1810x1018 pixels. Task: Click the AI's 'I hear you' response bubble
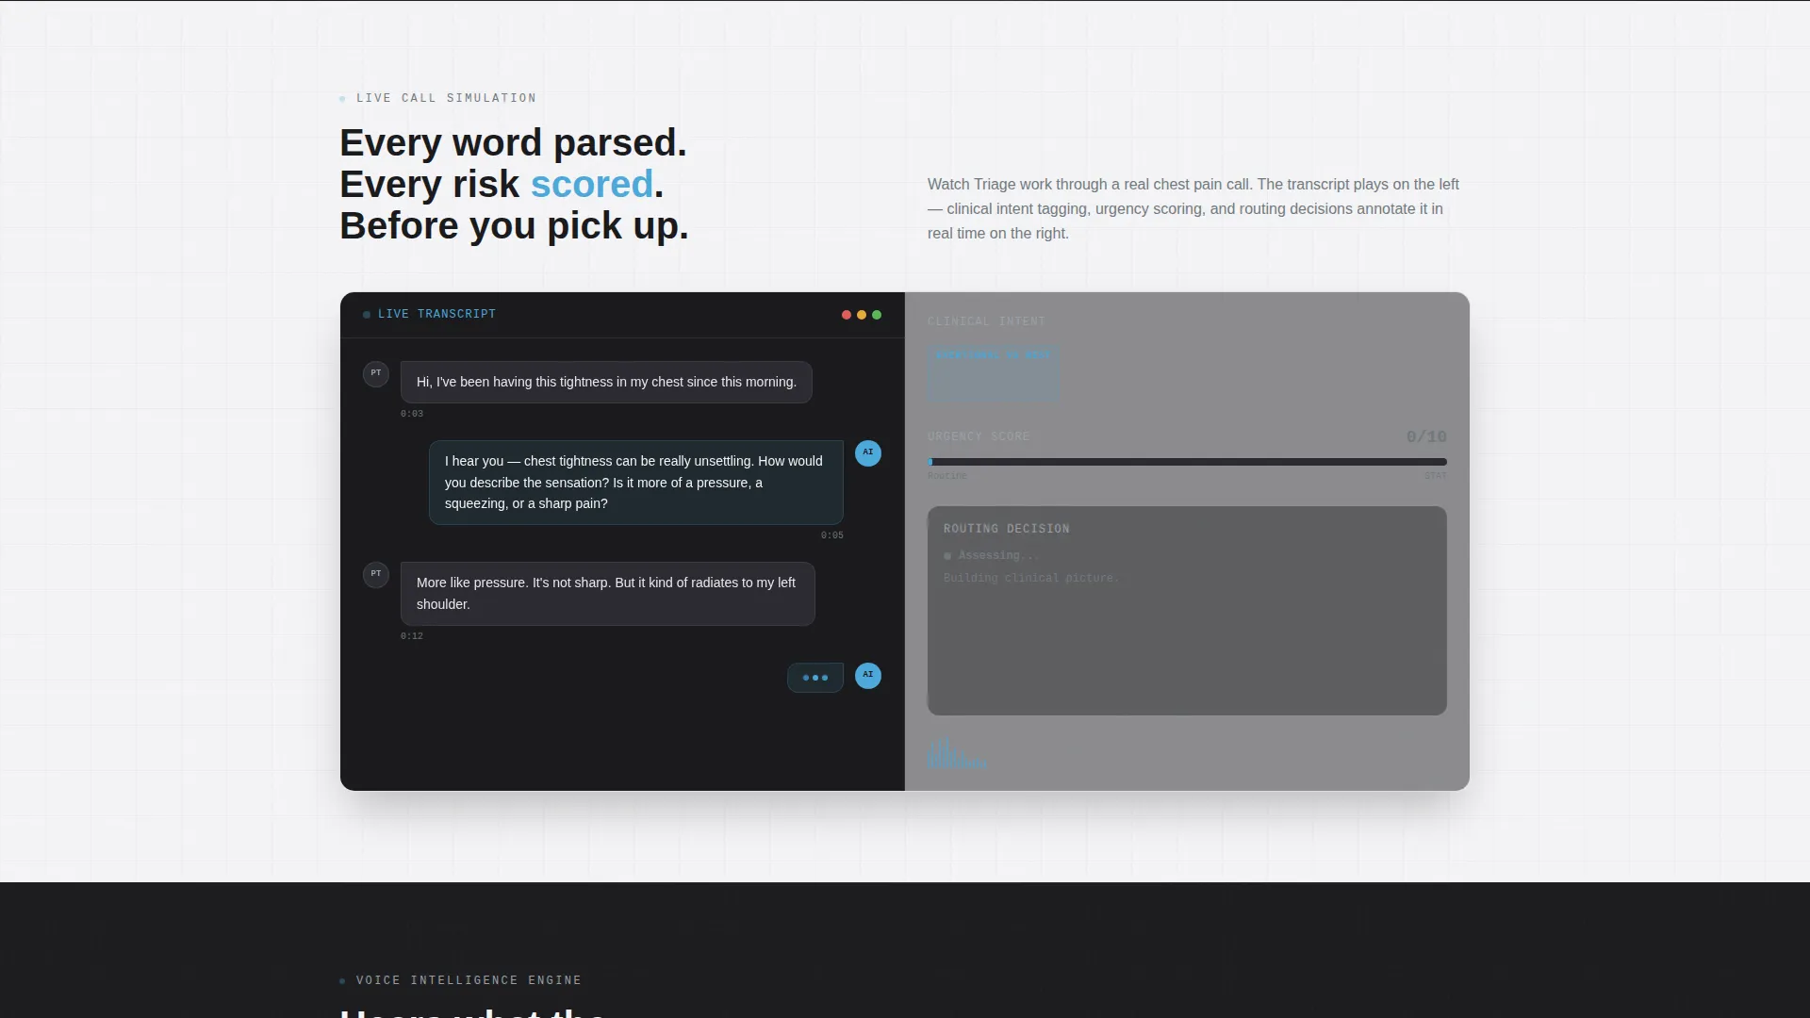point(636,483)
